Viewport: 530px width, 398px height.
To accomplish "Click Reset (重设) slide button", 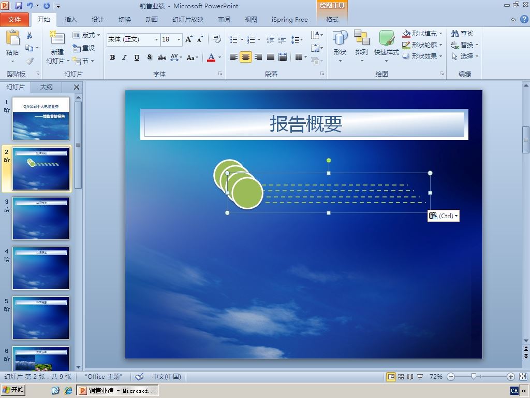I will click(84, 48).
